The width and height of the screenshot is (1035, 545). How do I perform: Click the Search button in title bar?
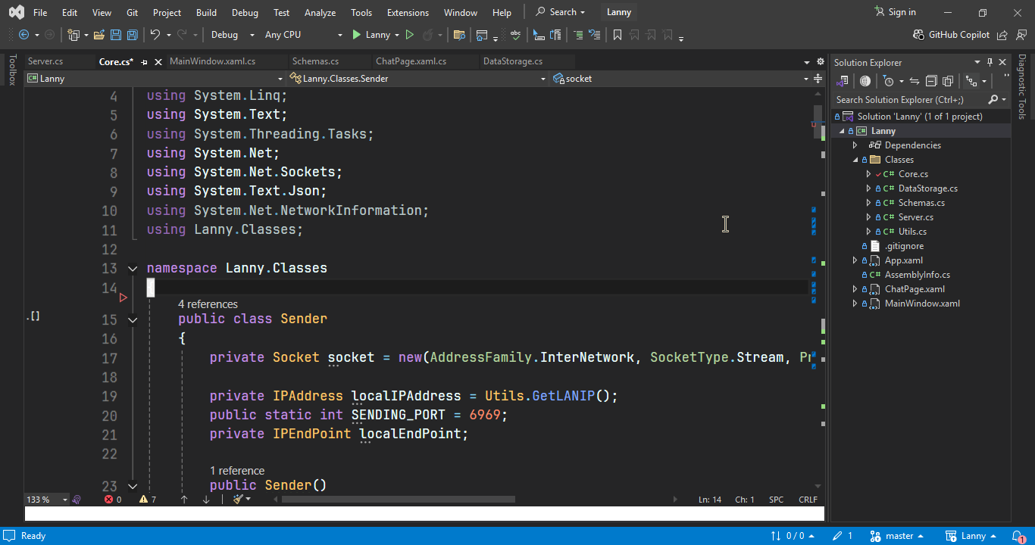(x=561, y=12)
